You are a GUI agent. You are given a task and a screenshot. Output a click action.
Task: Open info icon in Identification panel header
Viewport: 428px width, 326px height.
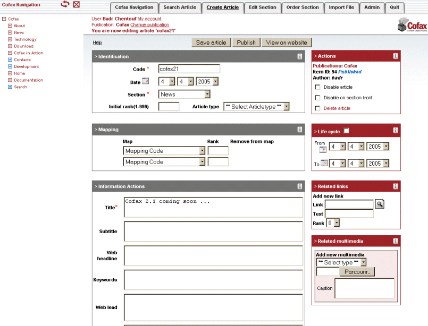(300, 56)
